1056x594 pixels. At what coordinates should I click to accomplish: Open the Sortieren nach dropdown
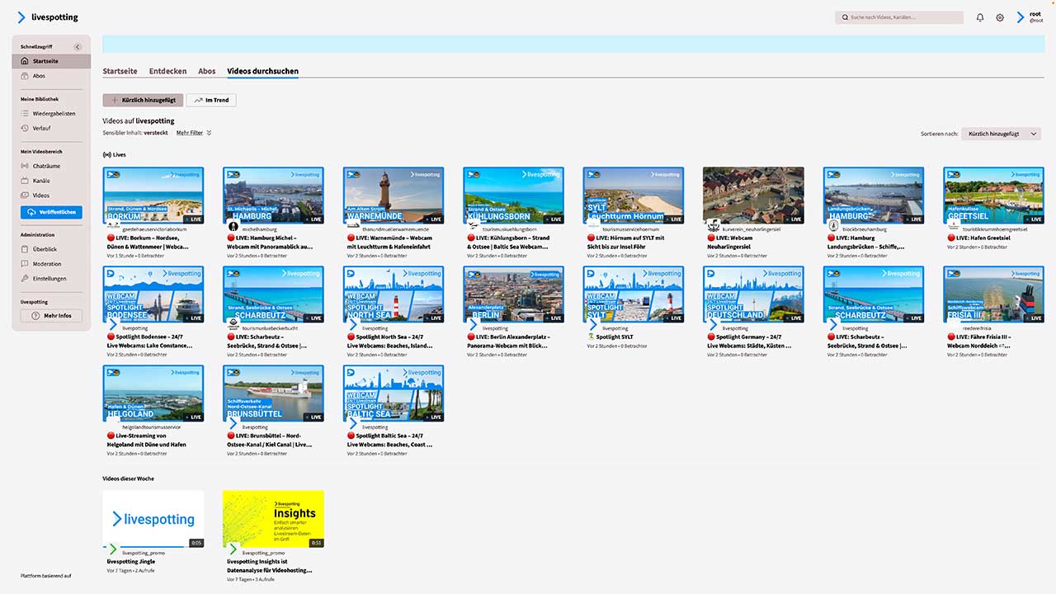(1001, 134)
